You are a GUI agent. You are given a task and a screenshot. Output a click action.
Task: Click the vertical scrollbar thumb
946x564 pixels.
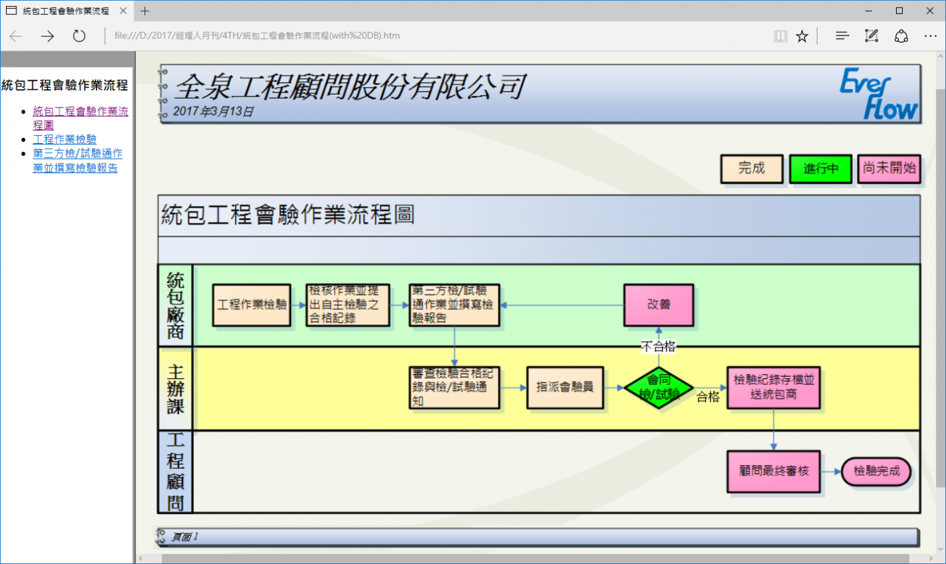pos(941,287)
